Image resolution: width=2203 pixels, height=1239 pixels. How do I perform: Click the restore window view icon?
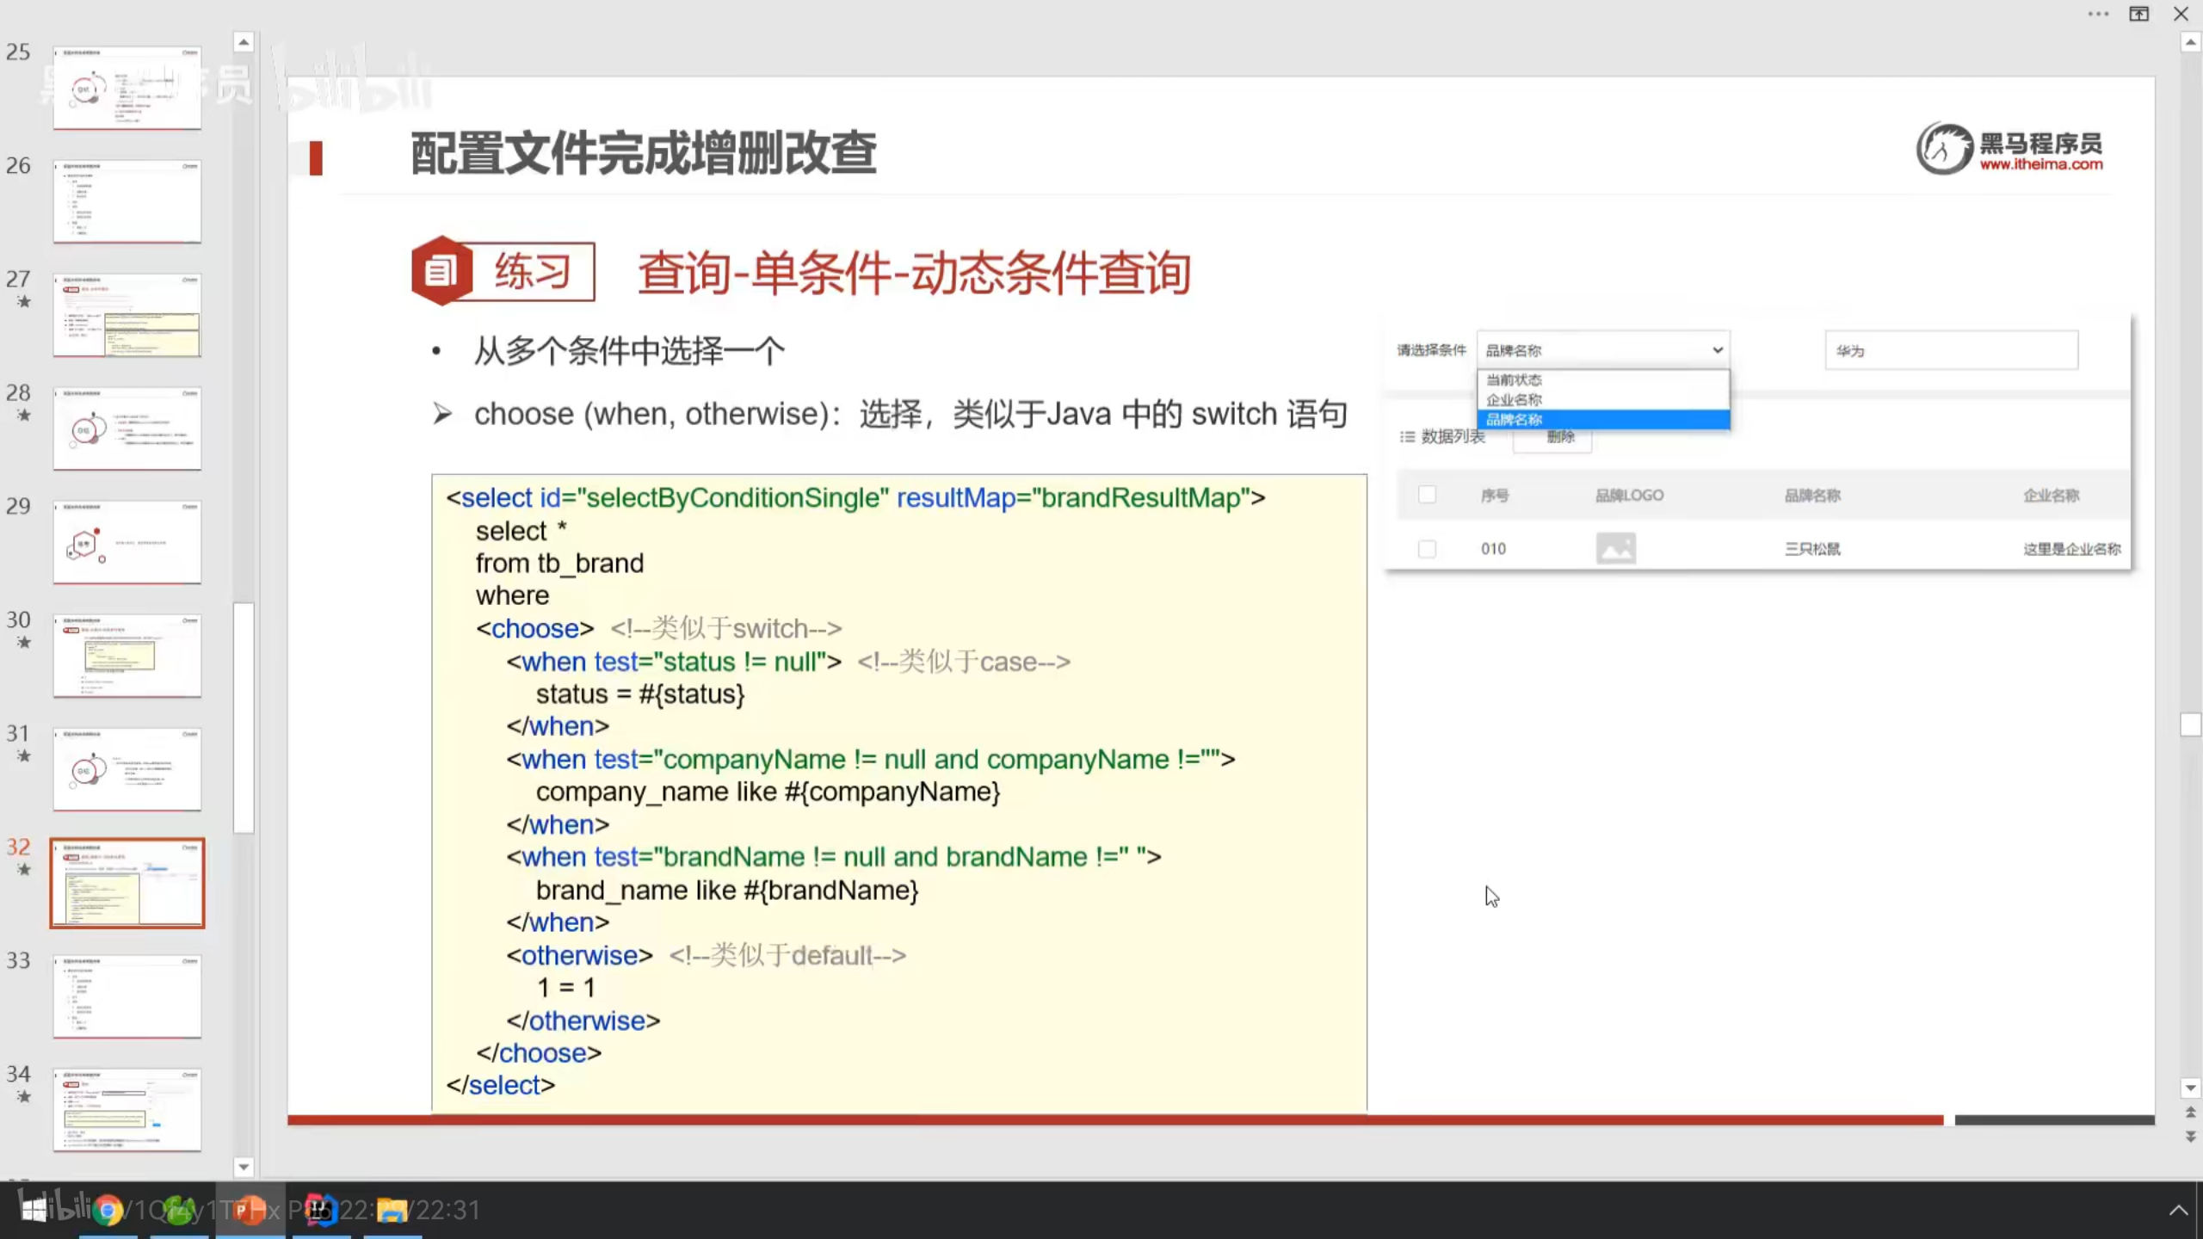click(2139, 14)
